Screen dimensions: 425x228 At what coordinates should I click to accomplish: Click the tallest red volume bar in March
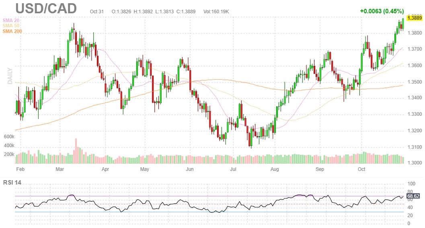point(76,151)
